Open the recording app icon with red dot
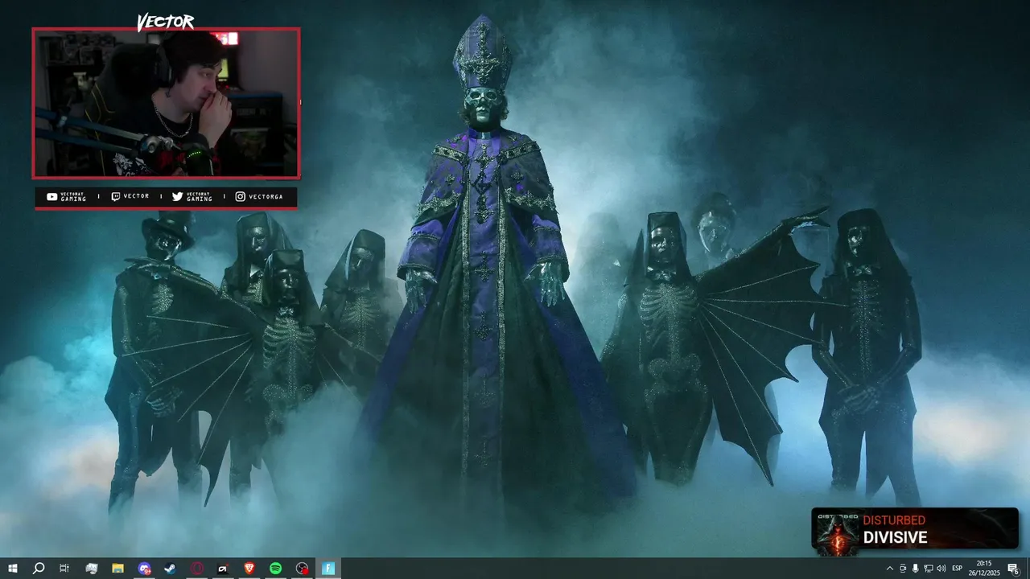 302,569
